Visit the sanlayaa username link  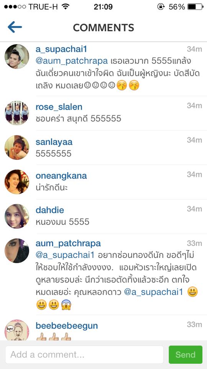(54, 142)
